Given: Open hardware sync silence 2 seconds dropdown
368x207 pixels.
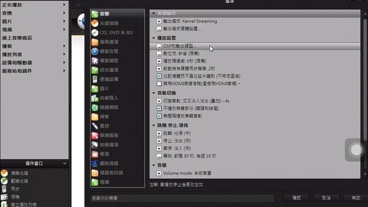Looking at the screenshot, I should click(x=159, y=68).
